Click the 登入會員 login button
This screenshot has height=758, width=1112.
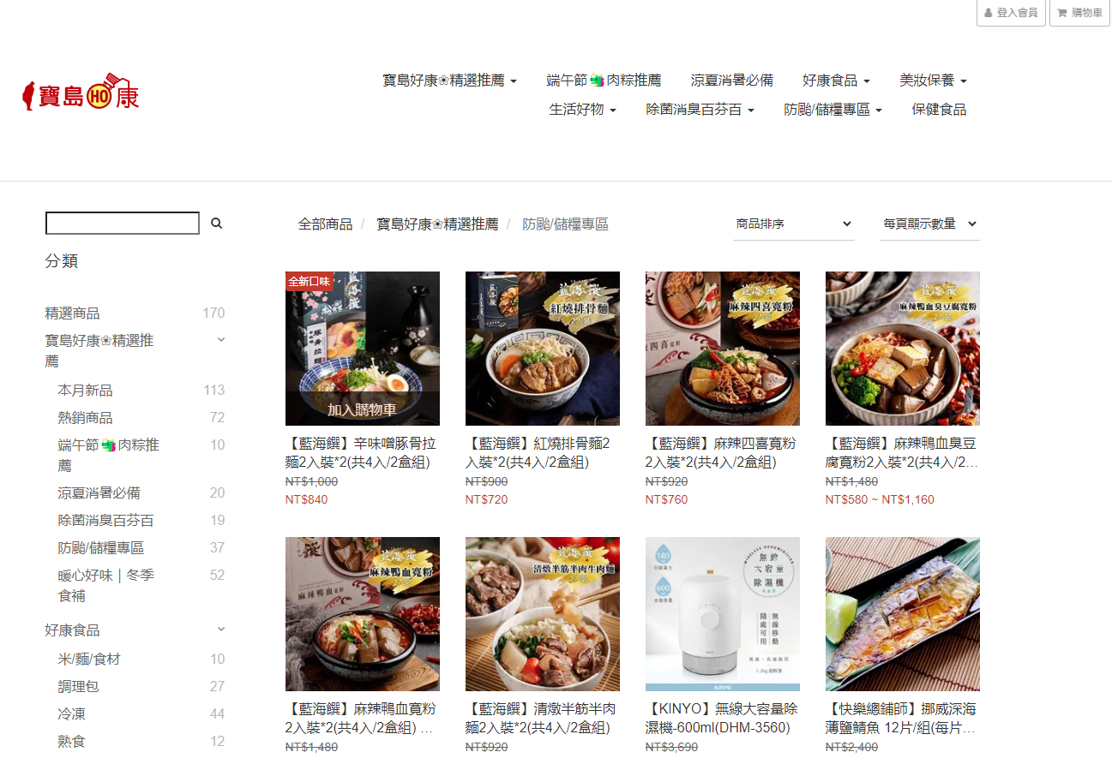[1011, 13]
